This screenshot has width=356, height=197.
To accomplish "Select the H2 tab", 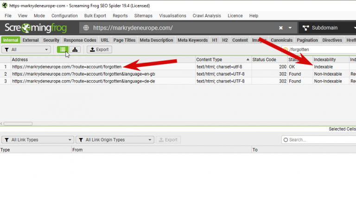I will coord(225,40).
